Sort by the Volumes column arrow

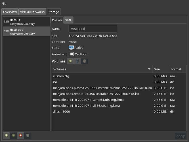(149, 69)
